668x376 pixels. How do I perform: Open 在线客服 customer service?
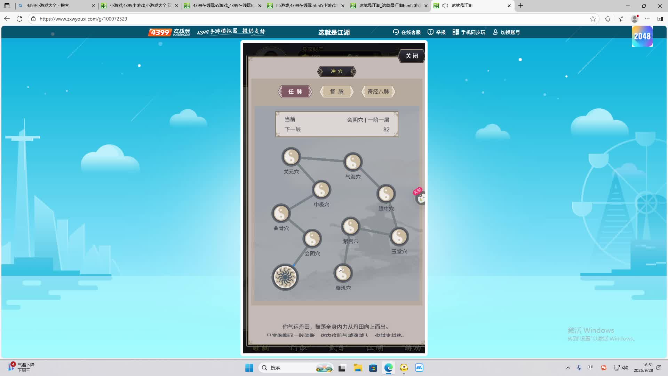click(407, 32)
